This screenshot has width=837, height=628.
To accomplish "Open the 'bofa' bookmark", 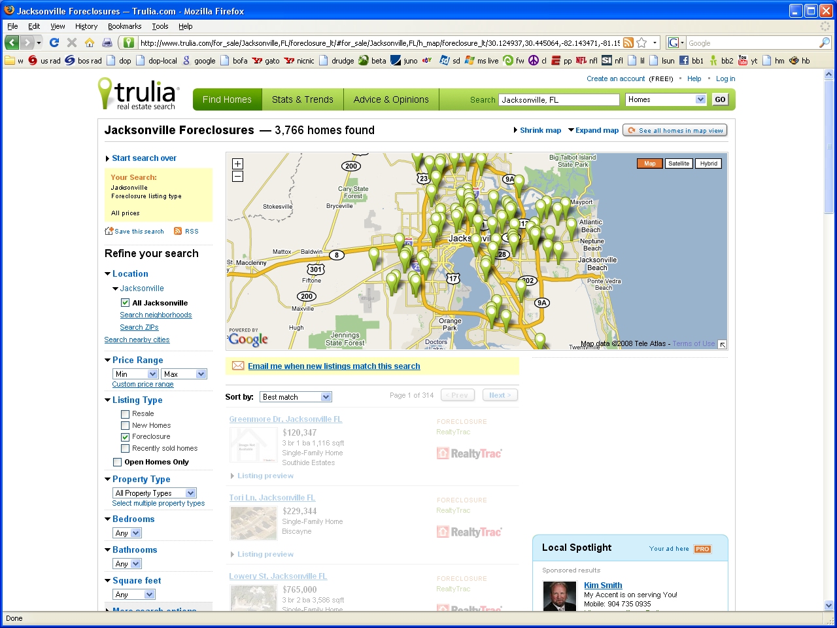I will click(x=234, y=60).
